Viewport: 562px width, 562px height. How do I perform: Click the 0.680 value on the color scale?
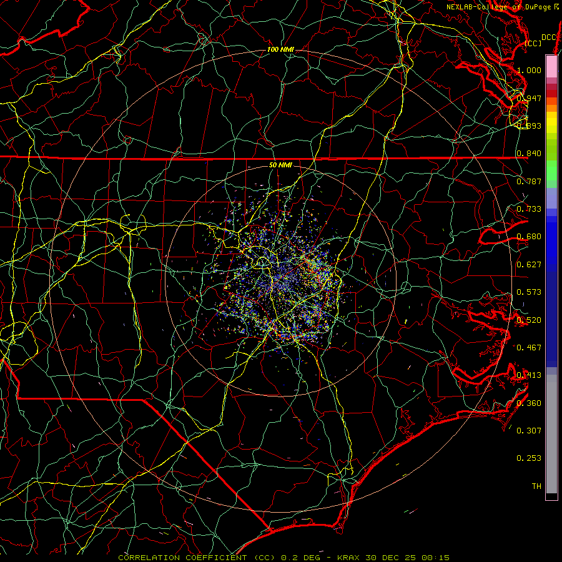point(529,237)
